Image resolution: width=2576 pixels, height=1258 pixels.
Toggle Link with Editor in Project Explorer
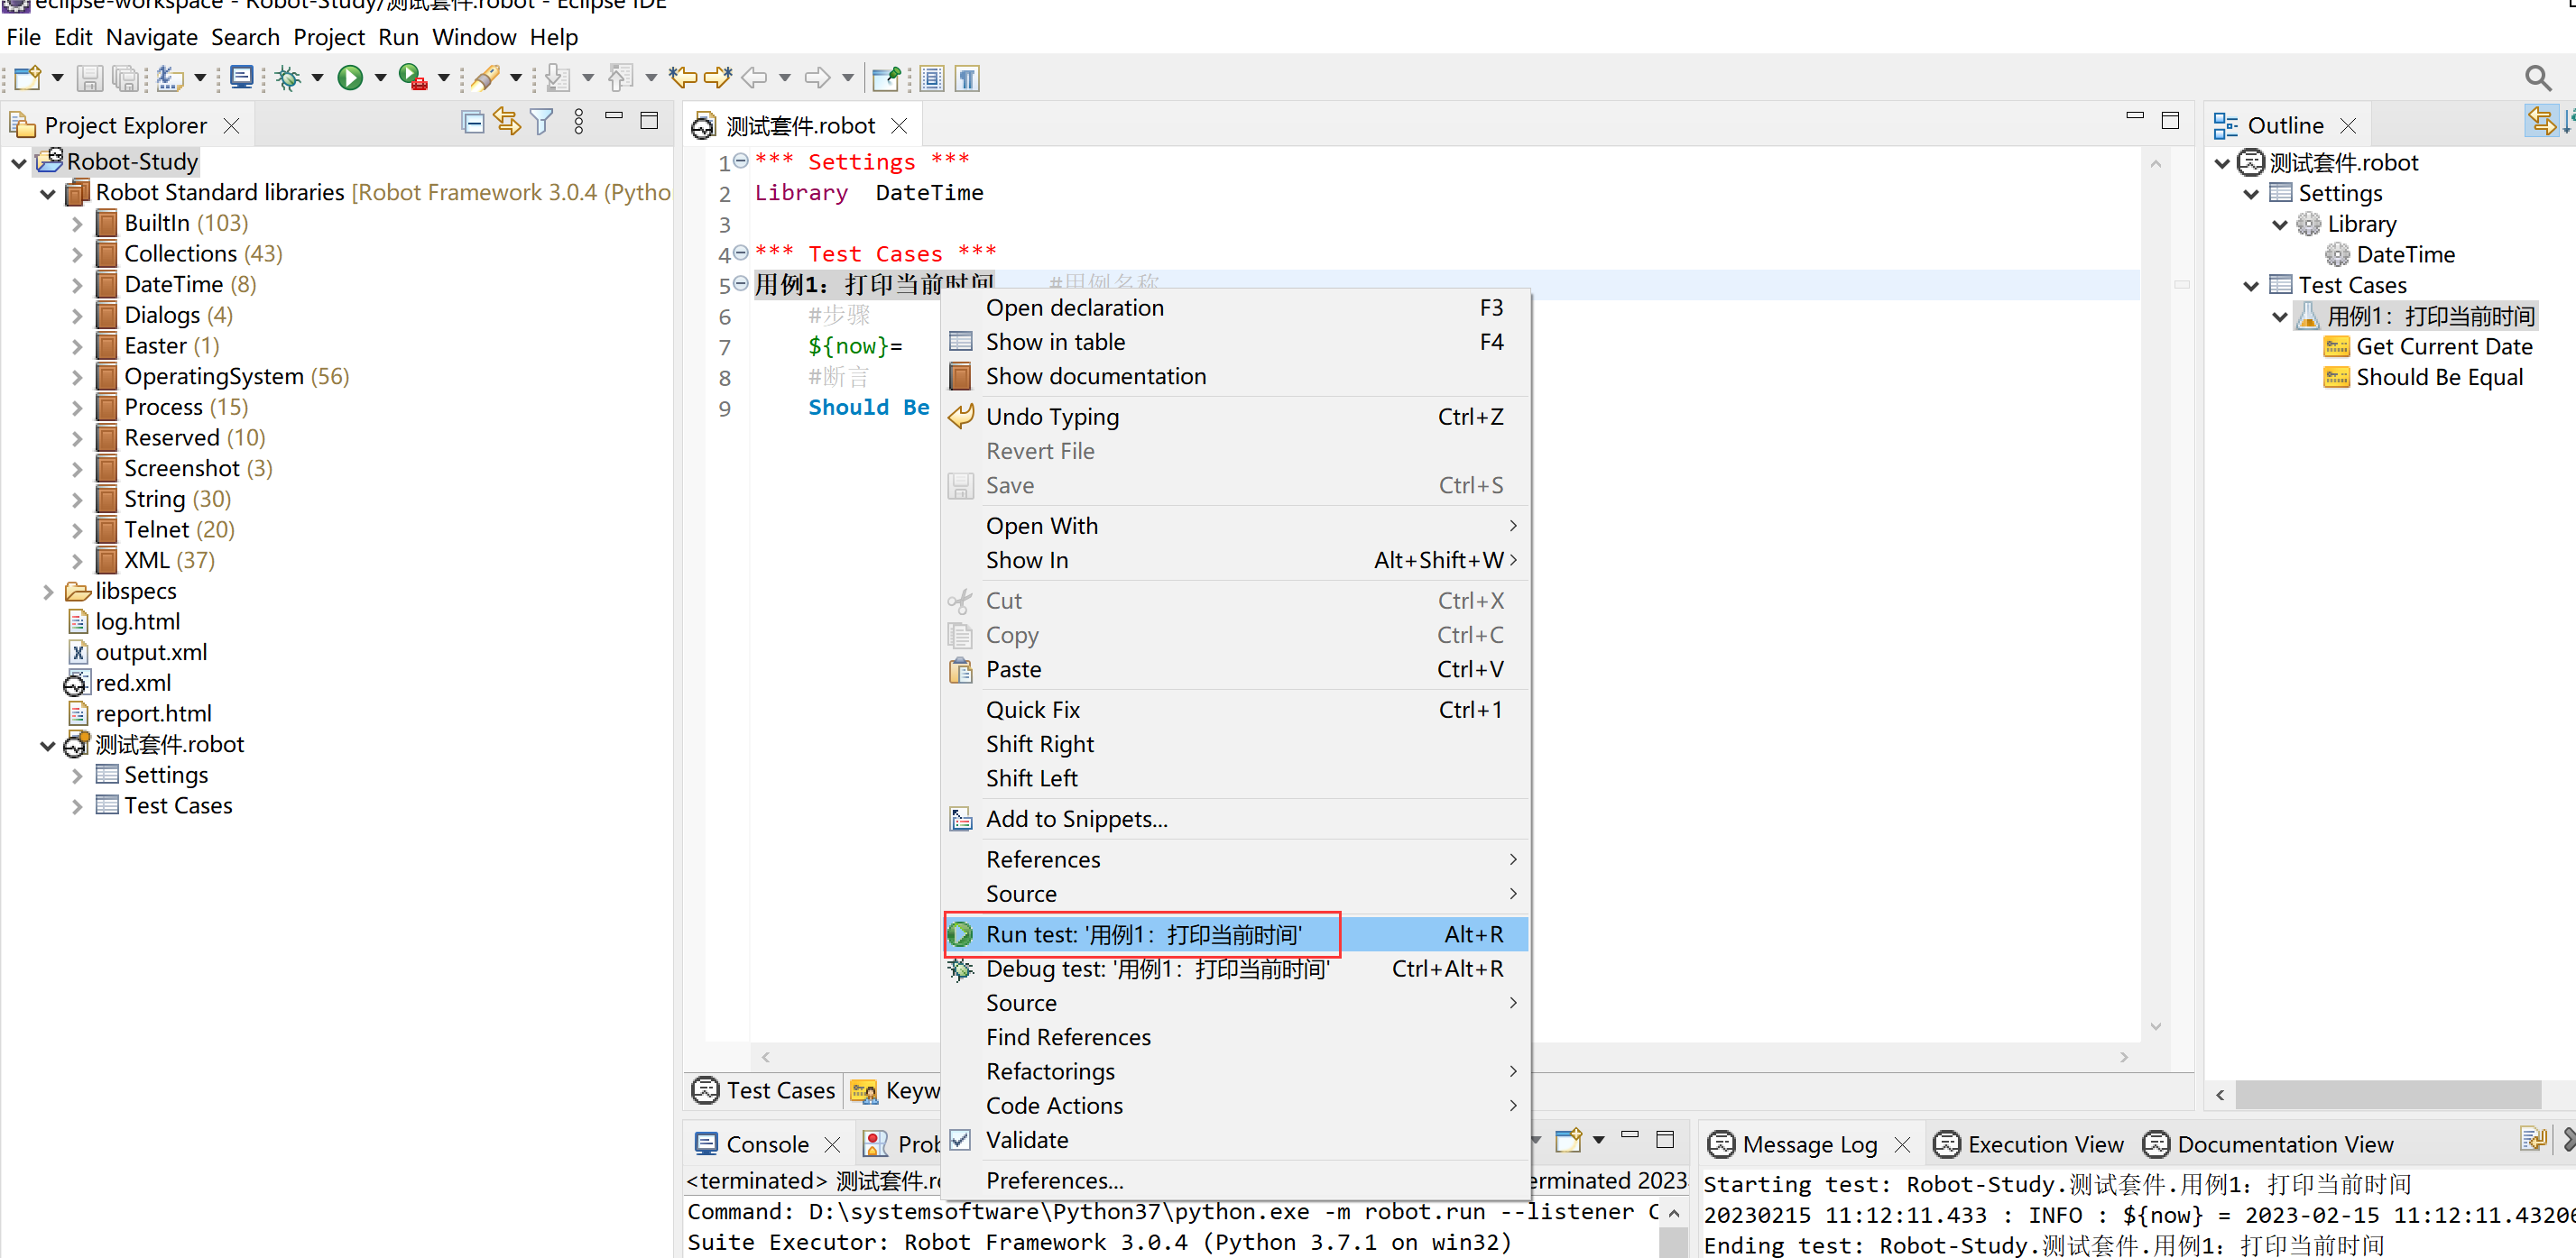(507, 123)
